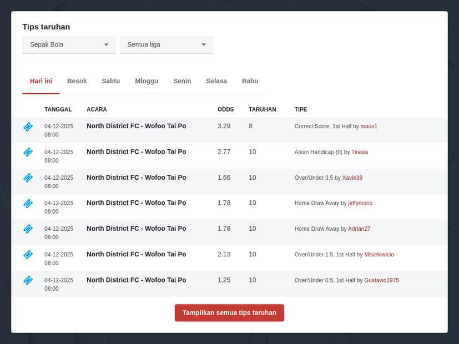This screenshot has width=459, height=344.
Task: Click the ODDS column header
Action: point(226,109)
